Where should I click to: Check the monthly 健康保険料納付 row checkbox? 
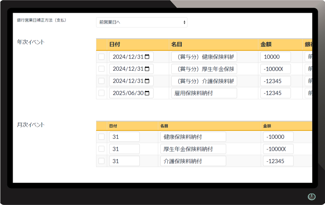[102, 137]
